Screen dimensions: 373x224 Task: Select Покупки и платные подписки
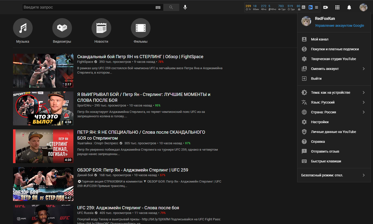[x=335, y=49]
